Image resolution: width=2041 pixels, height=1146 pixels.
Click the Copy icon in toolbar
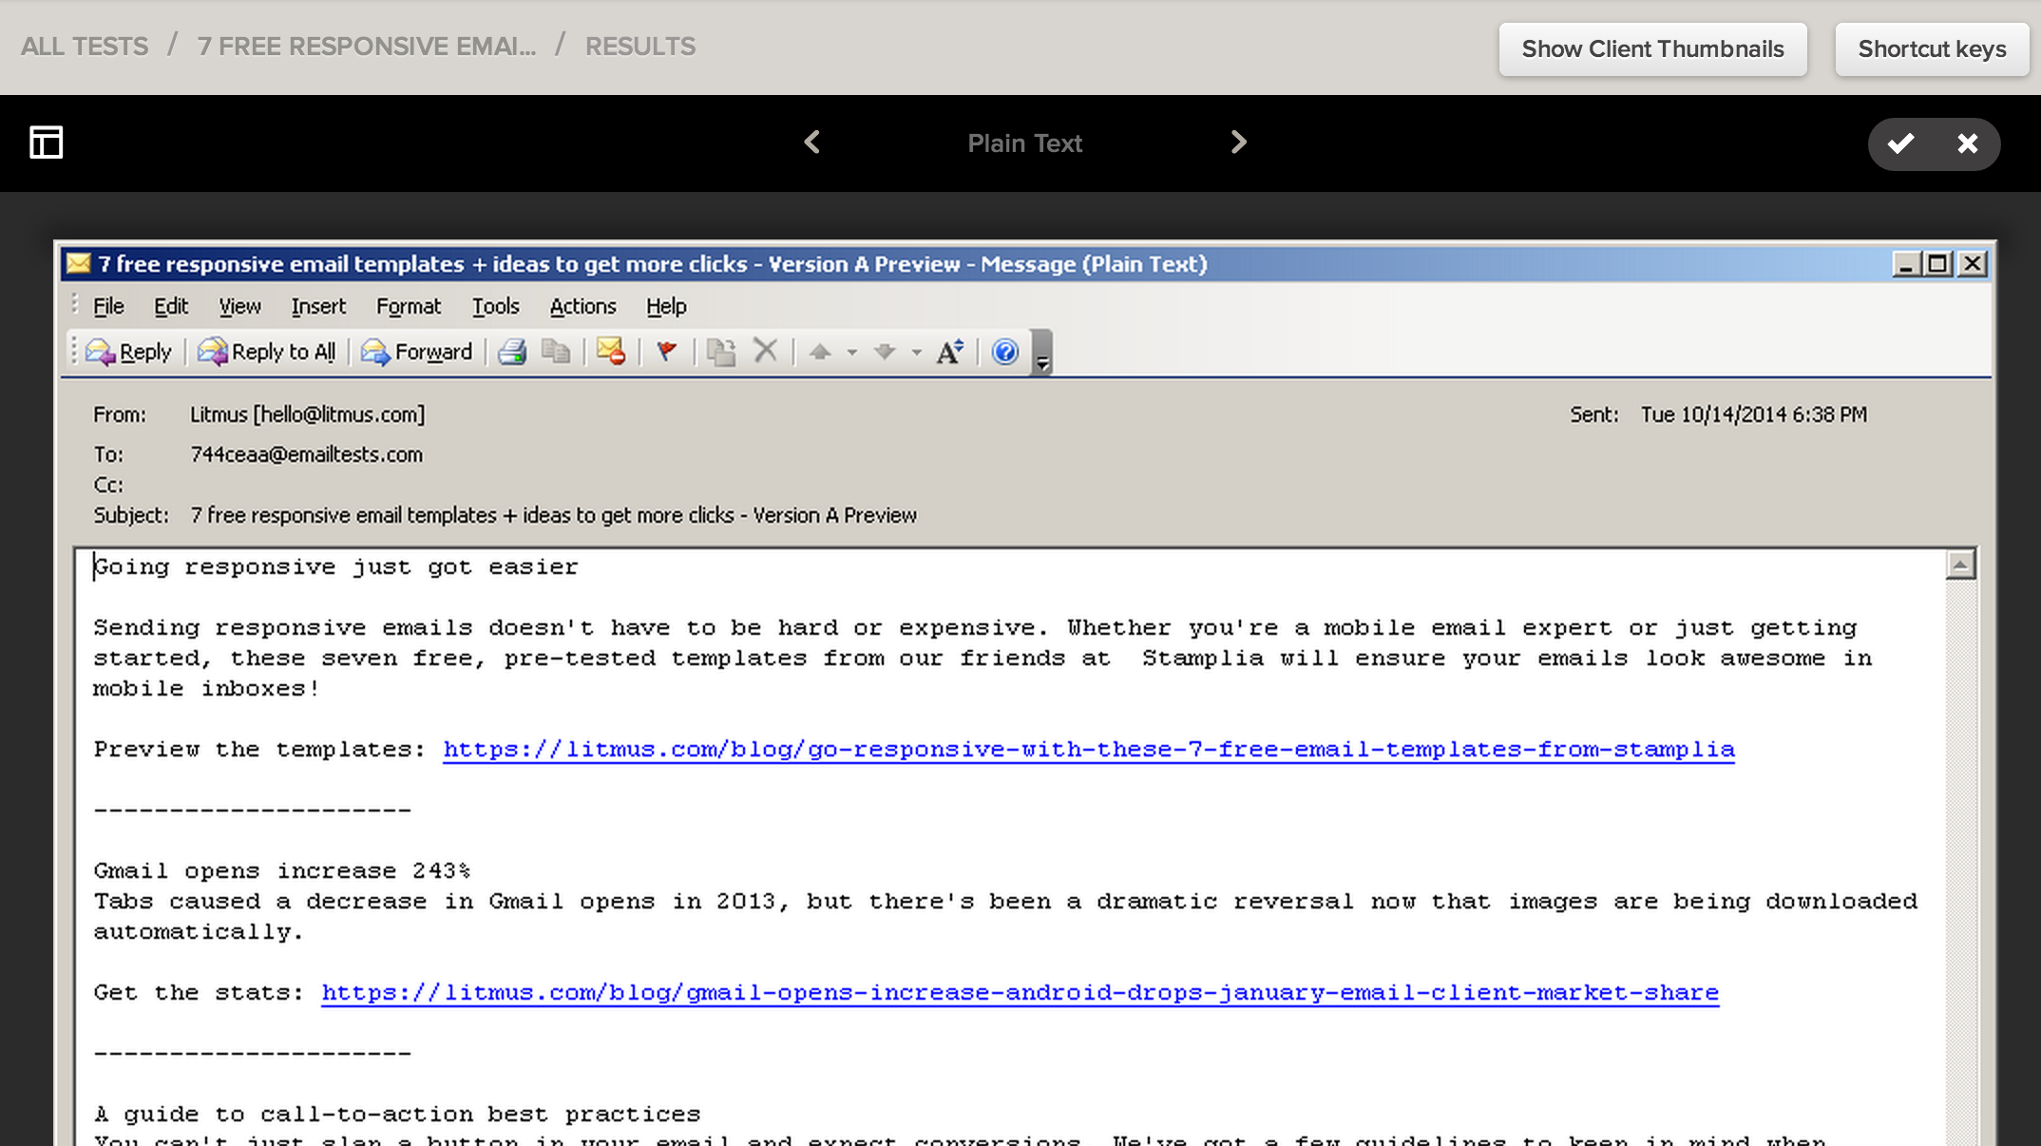tap(556, 353)
